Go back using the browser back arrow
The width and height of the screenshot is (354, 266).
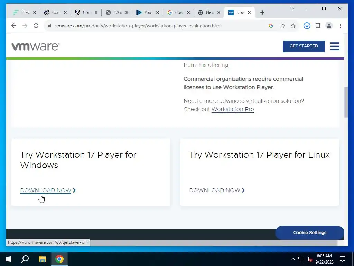tap(14, 26)
